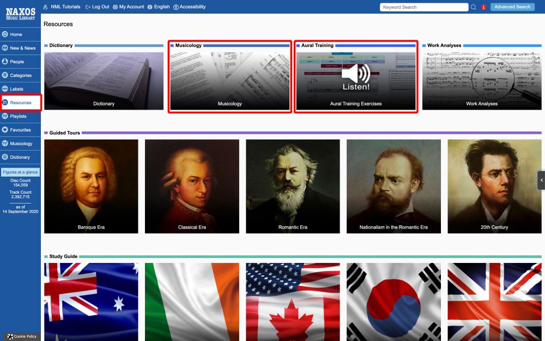Image resolution: width=545 pixels, height=341 pixels.
Task: Click the Resources sidebar icon
Action: [5, 103]
